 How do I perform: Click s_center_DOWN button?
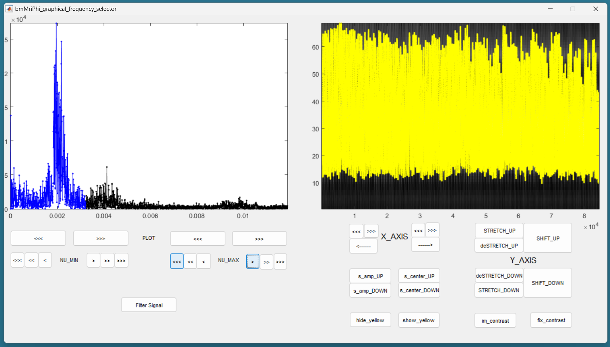[419, 290]
